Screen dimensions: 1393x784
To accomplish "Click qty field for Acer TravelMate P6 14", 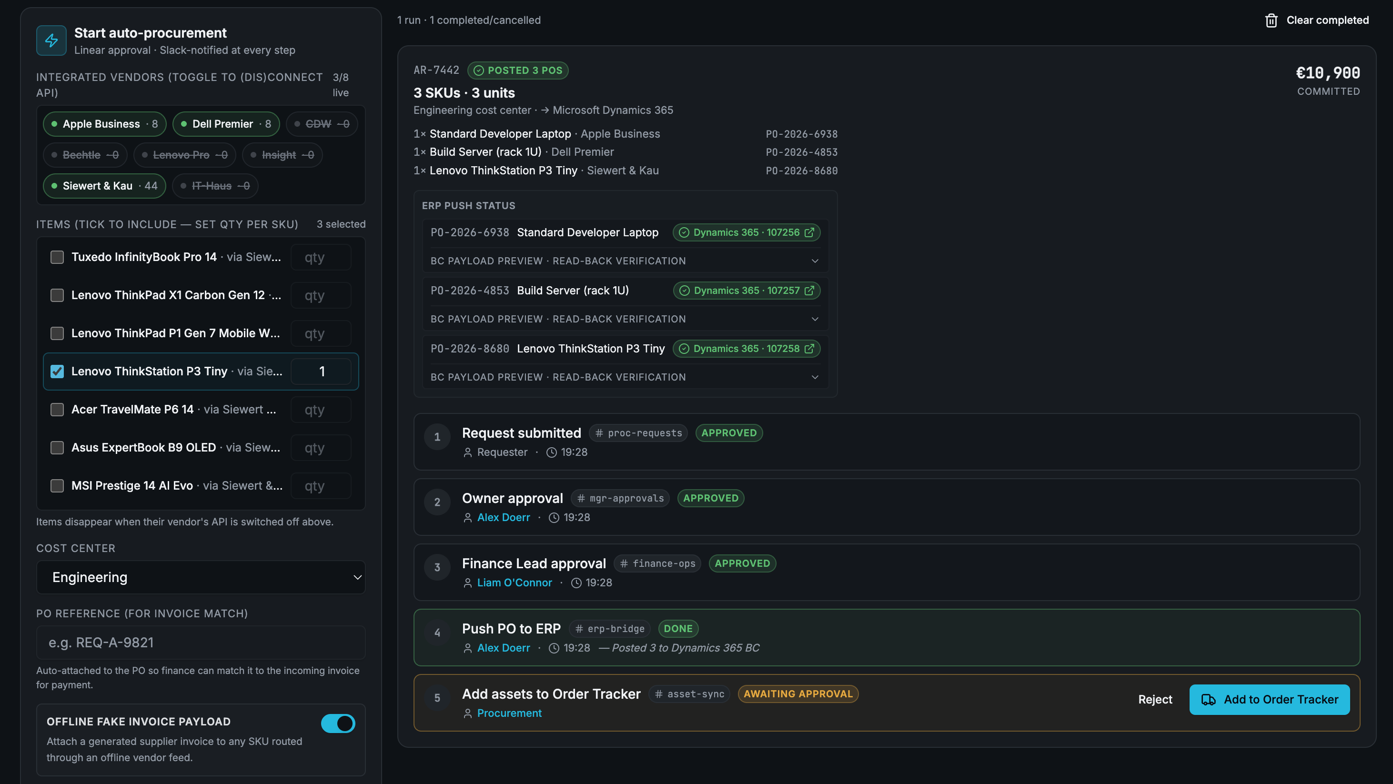I will tap(321, 410).
